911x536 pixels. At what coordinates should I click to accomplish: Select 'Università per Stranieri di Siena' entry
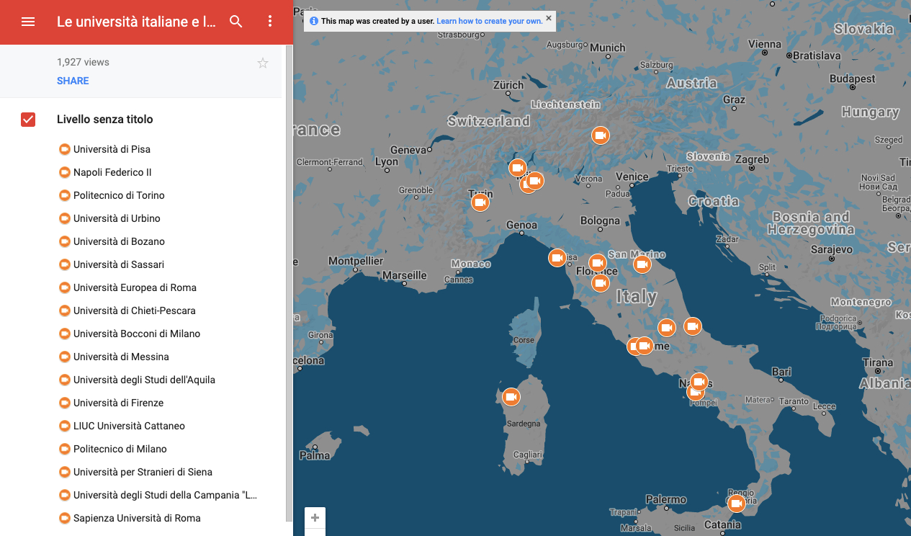coord(143,472)
